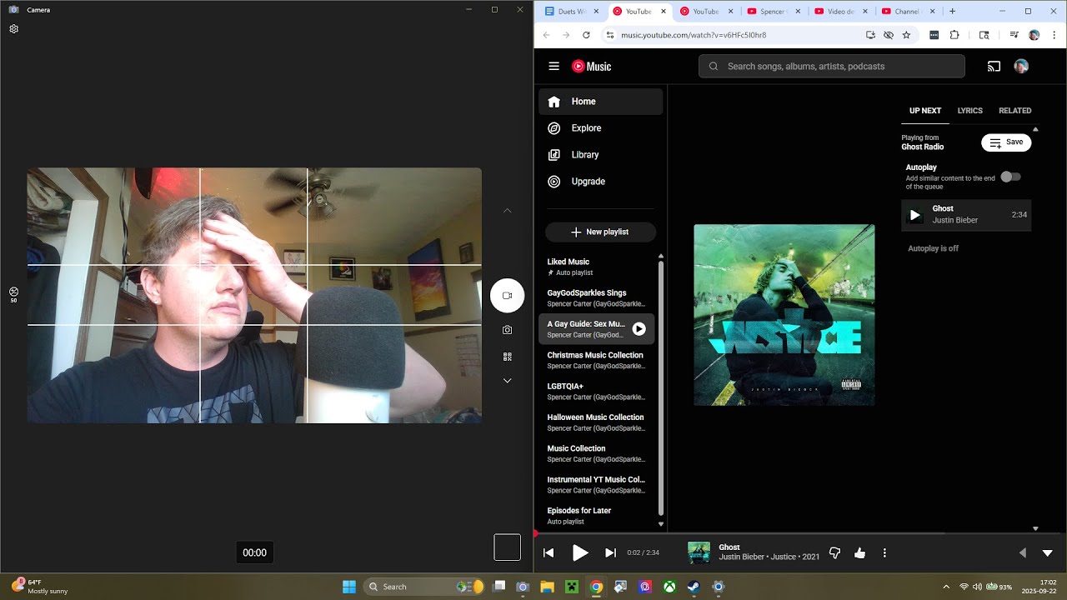Click camera mode down chevron

pyautogui.click(x=507, y=381)
